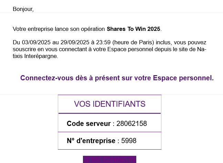Screen dimensions: 223x163
Task: Click the (heure de Paris) text
Action: tap(133, 43)
